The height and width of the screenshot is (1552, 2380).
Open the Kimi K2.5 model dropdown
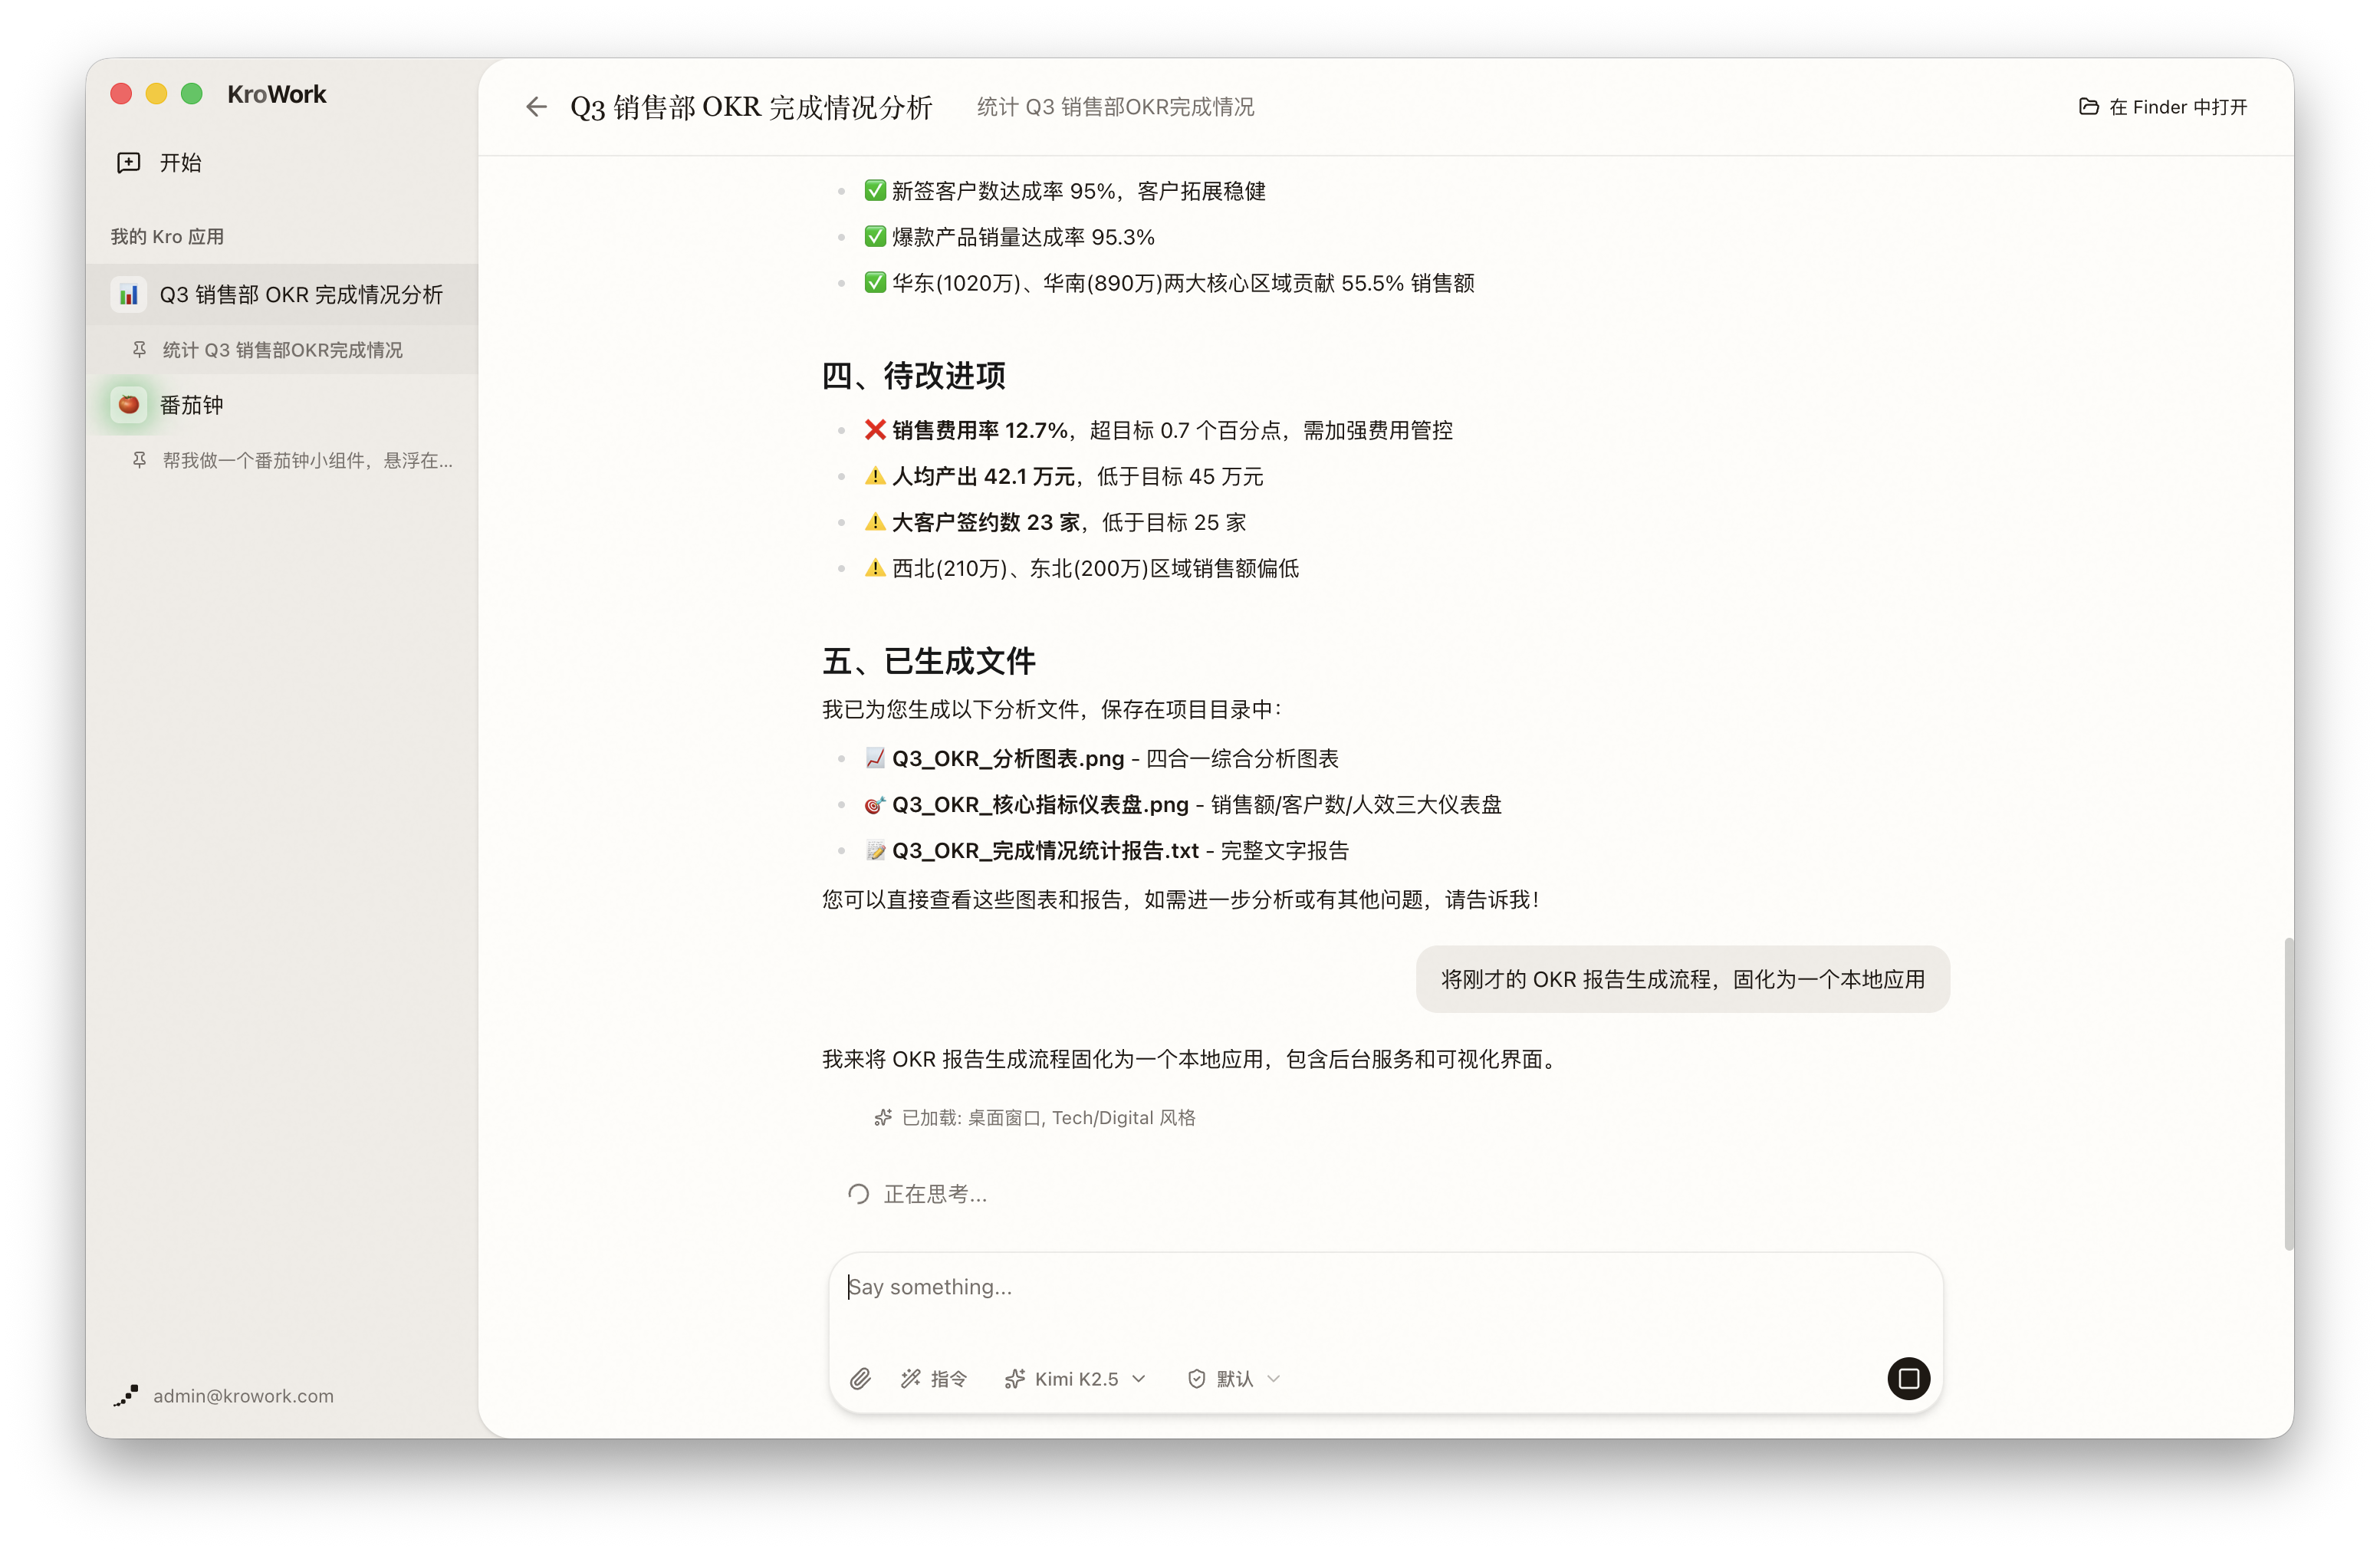(1075, 1379)
